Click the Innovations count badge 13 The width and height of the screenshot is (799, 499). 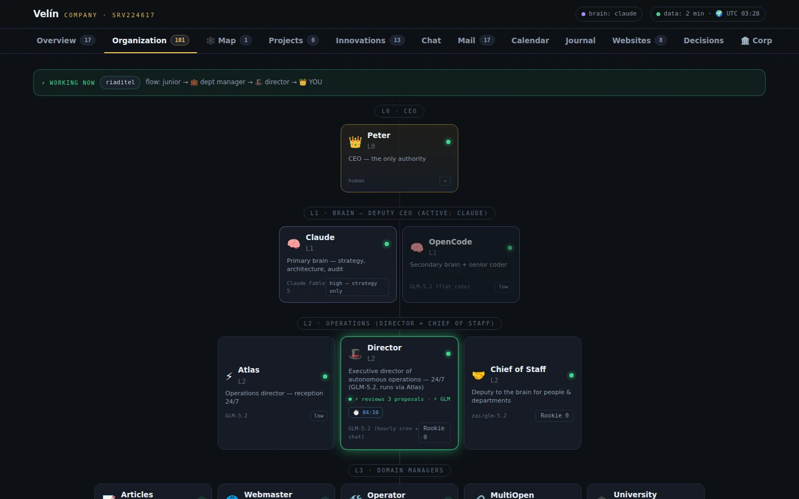397,40
